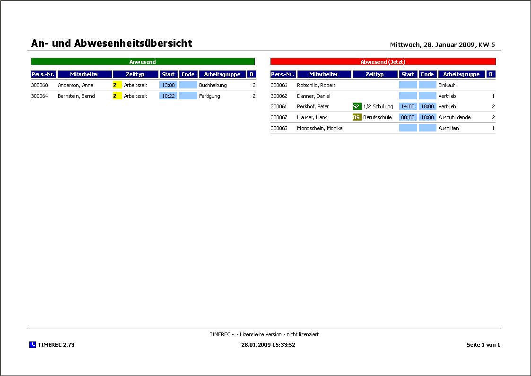Screen dimensions: 531x376
Task: Click the TIMEREC clock icon in footer
Action: pyautogui.click(x=32, y=345)
